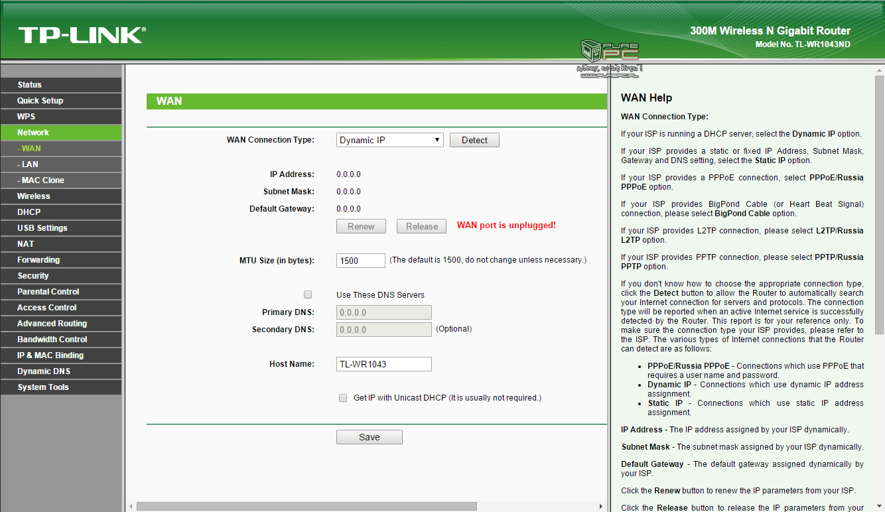The height and width of the screenshot is (512, 885).
Task: Open the MAC Clone submenu item
Action: point(61,180)
